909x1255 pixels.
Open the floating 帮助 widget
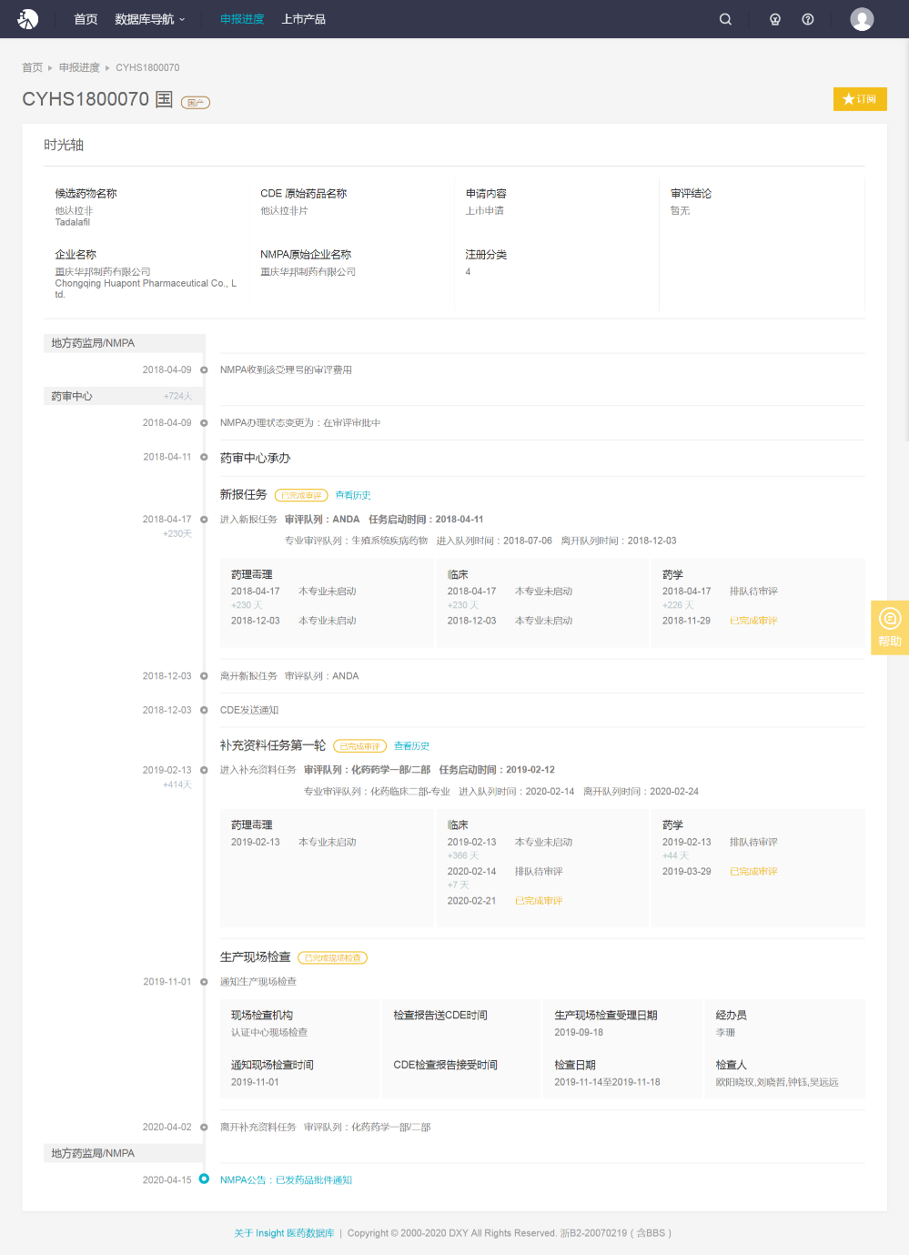pyautogui.click(x=890, y=628)
